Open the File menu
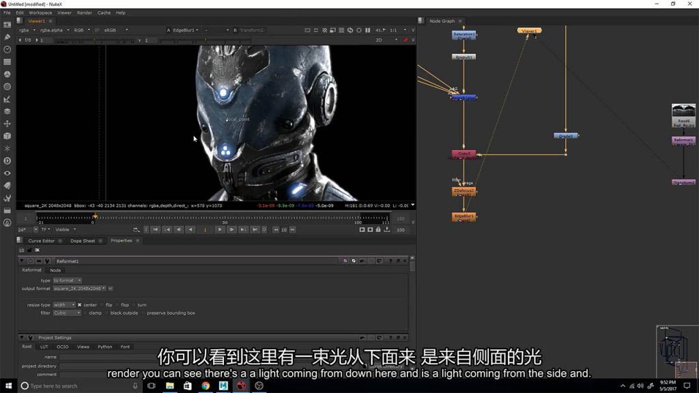The width and height of the screenshot is (699, 393). click(x=7, y=13)
